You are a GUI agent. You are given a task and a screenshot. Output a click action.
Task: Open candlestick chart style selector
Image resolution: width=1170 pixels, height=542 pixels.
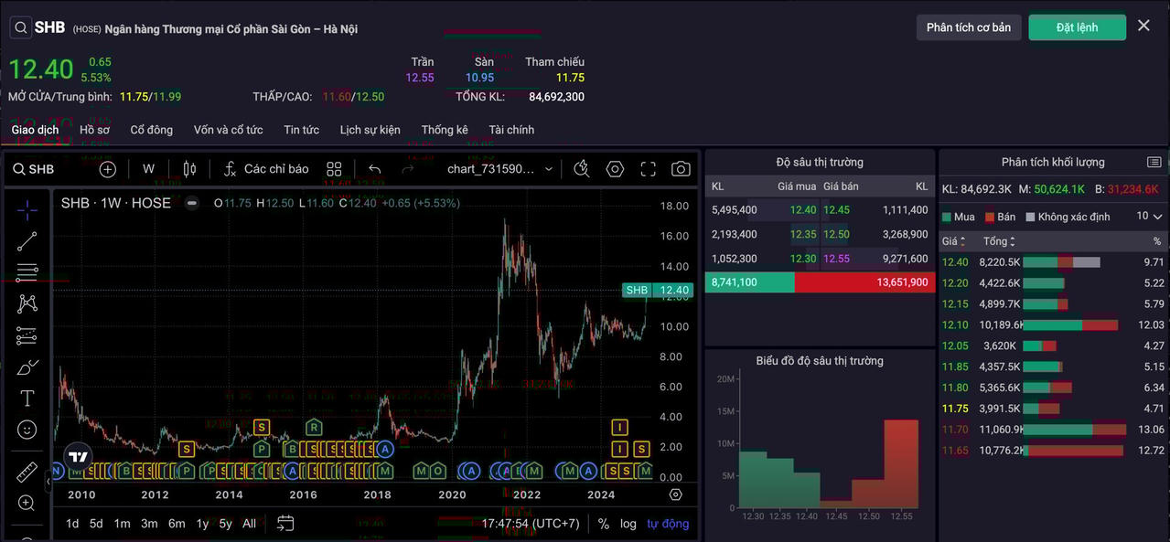189,169
